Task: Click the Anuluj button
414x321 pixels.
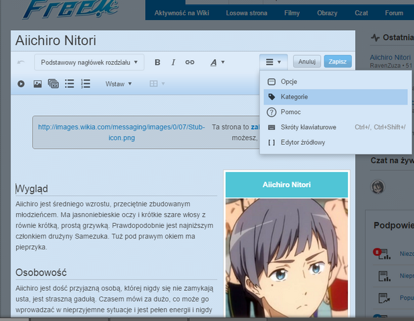Action: pyautogui.click(x=307, y=62)
